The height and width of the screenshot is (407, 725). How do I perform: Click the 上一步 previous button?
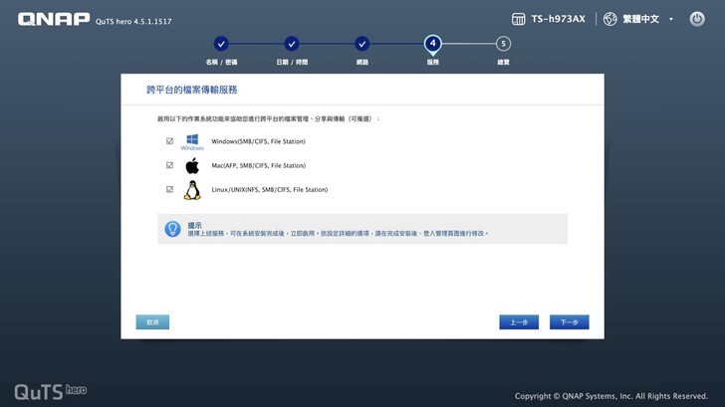coord(519,322)
